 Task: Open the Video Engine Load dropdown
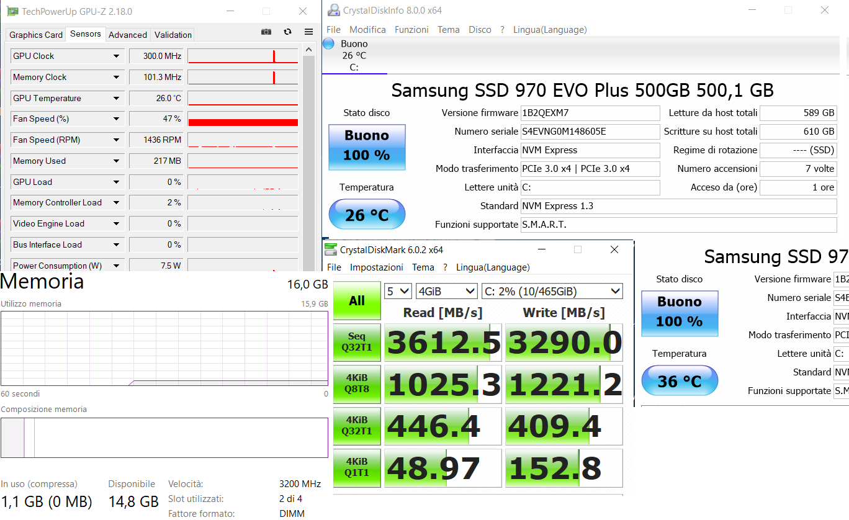[116, 223]
